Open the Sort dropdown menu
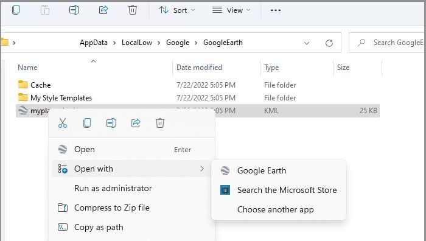 click(176, 10)
